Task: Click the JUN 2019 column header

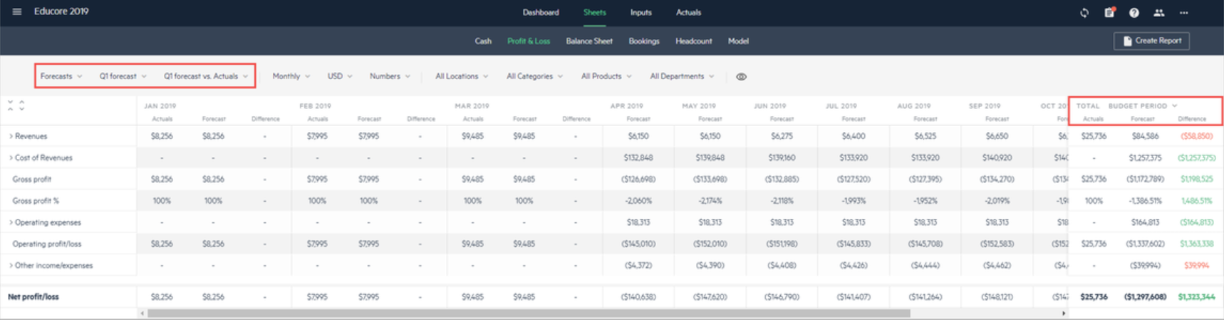Action: click(770, 105)
